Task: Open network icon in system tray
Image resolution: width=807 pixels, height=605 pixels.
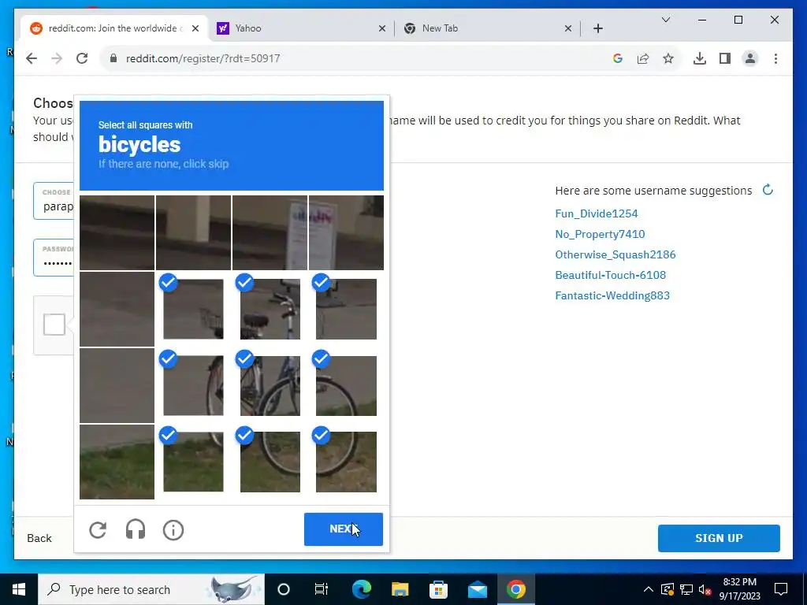Action: tap(686, 589)
